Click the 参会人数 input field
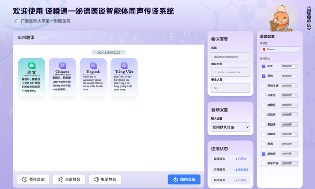This screenshot has height=189, width=315. click(230, 88)
